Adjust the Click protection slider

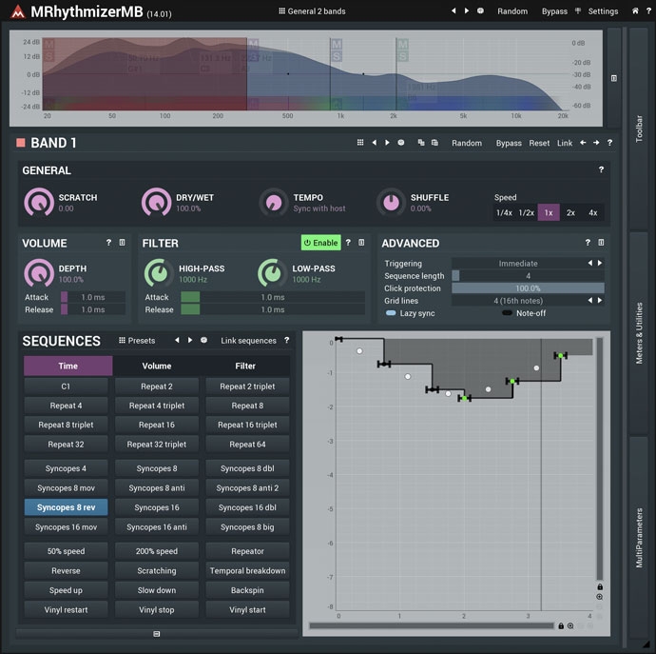click(x=528, y=287)
